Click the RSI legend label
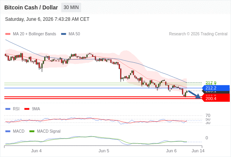 click(x=16, y=109)
